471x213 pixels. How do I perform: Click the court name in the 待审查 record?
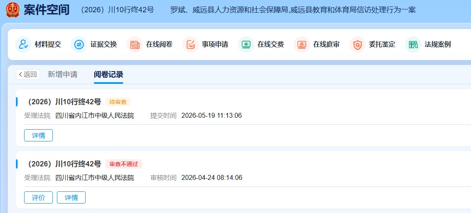coord(95,116)
